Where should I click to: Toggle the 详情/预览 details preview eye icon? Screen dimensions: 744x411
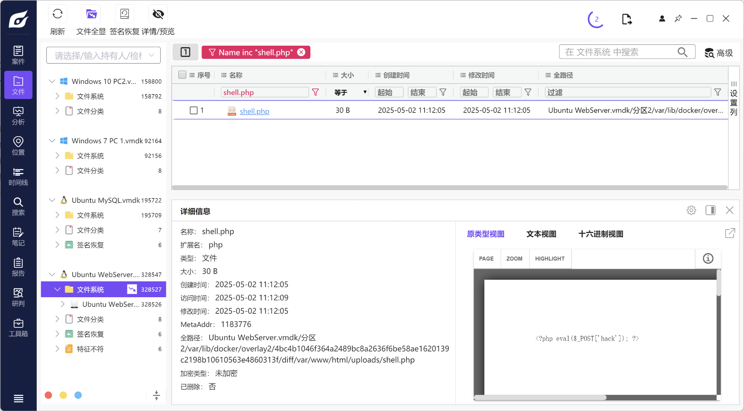[158, 14]
